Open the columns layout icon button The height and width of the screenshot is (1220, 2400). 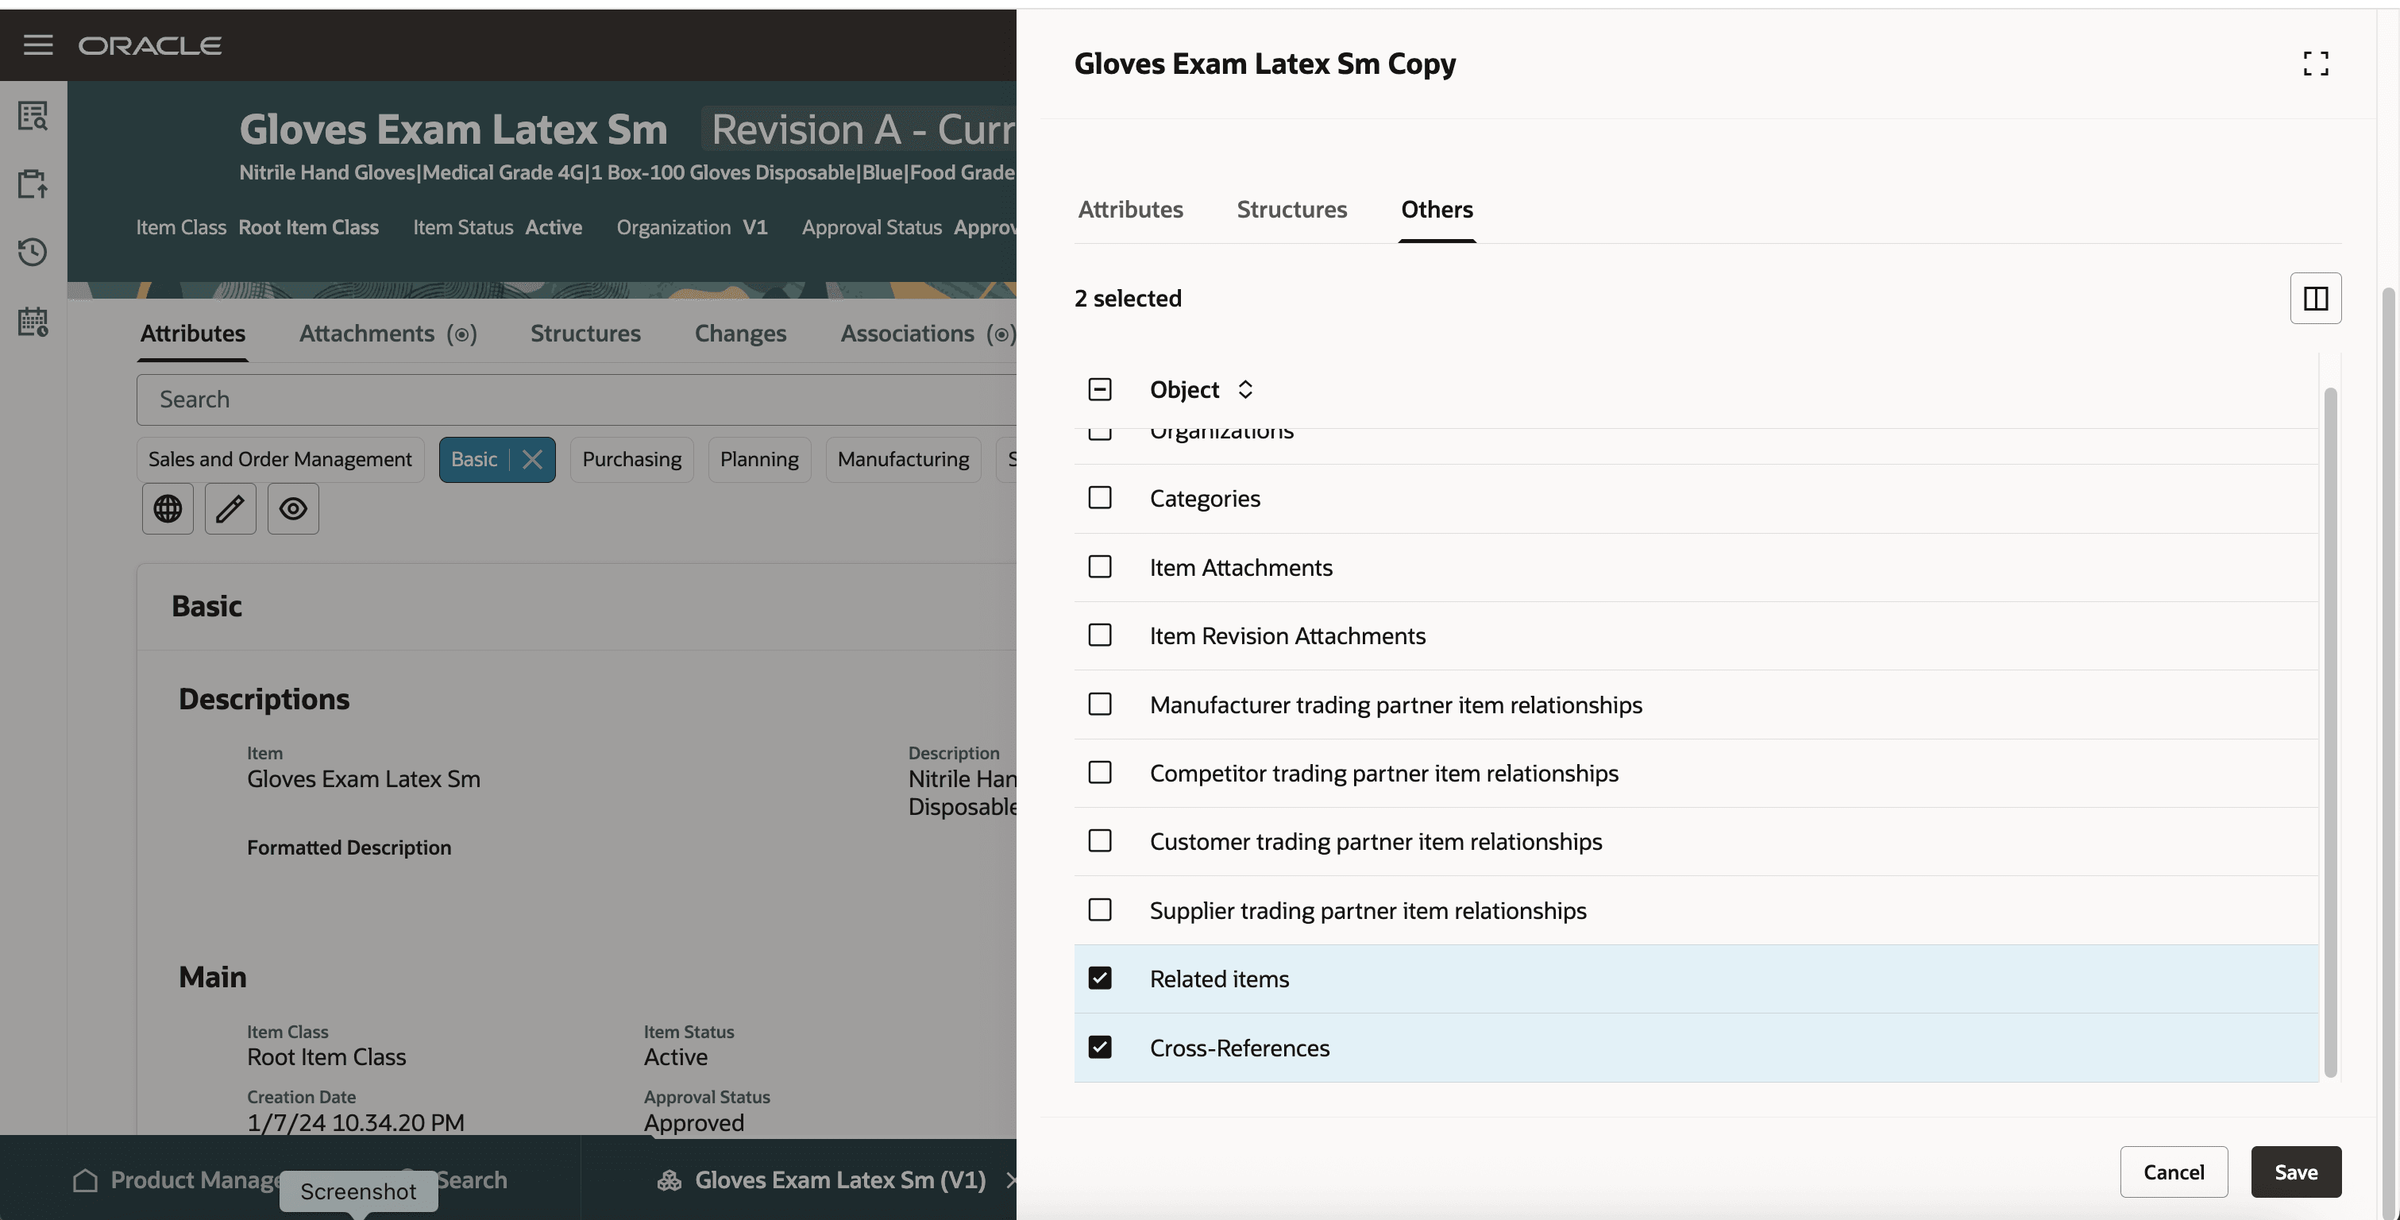[x=2315, y=298]
